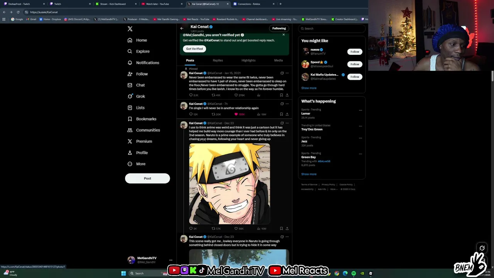
Task: Open MelGandhiTV account options menu
Action: [171, 260]
